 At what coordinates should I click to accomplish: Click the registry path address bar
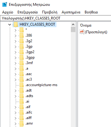55,18
